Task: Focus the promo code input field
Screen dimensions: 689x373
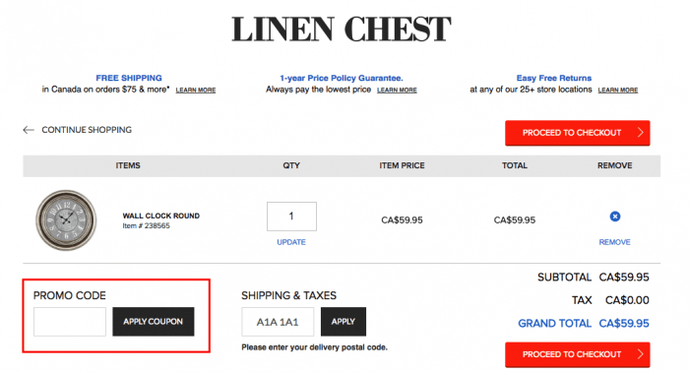Action: [x=70, y=322]
